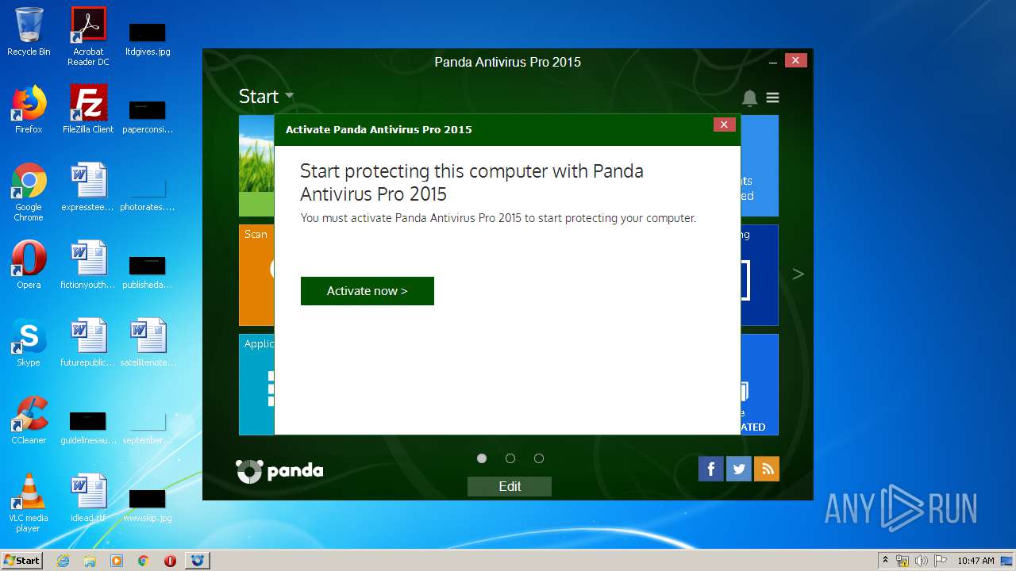Image resolution: width=1016 pixels, height=571 pixels.
Task: Show hidden system tray icons
Action: coord(885,560)
